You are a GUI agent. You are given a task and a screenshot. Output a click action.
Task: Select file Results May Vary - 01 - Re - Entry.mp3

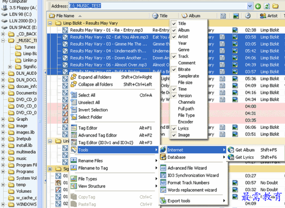coord(106,30)
